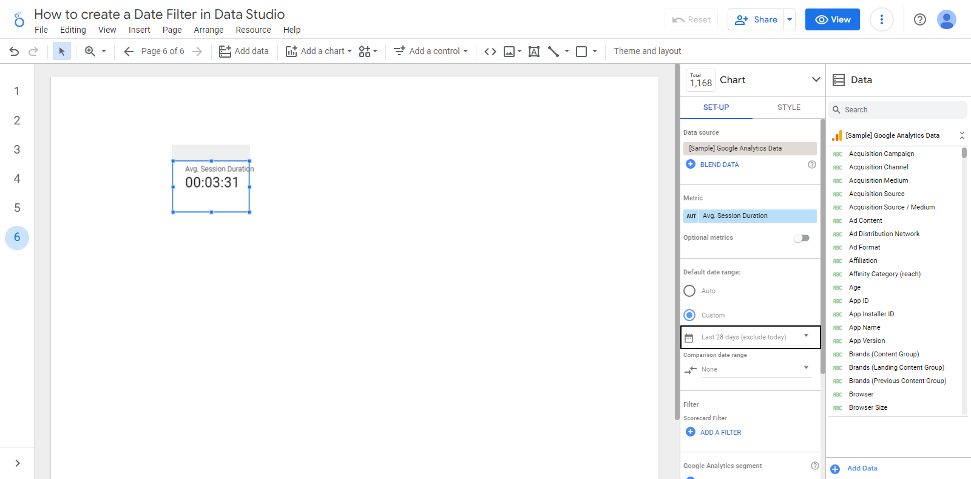Open the Help question mark icon
Viewport: 971px width, 479px height.
pyautogui.click(x=920, y=19)
